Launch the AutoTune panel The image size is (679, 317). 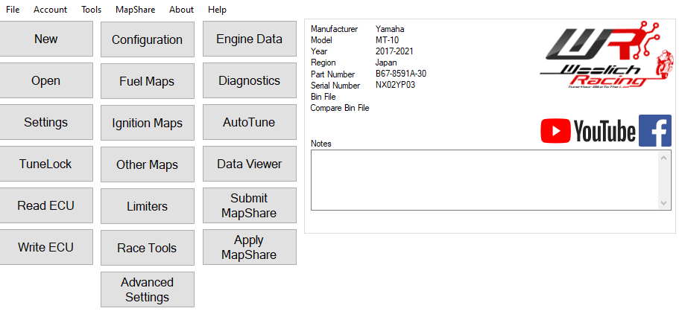[x=249, y=123]
